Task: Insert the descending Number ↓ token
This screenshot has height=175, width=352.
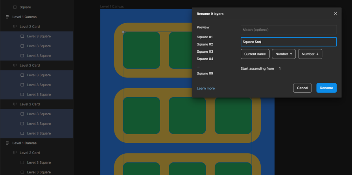Action: point(310,54)
